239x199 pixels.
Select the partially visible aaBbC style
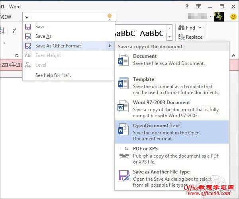click(125, 33)
